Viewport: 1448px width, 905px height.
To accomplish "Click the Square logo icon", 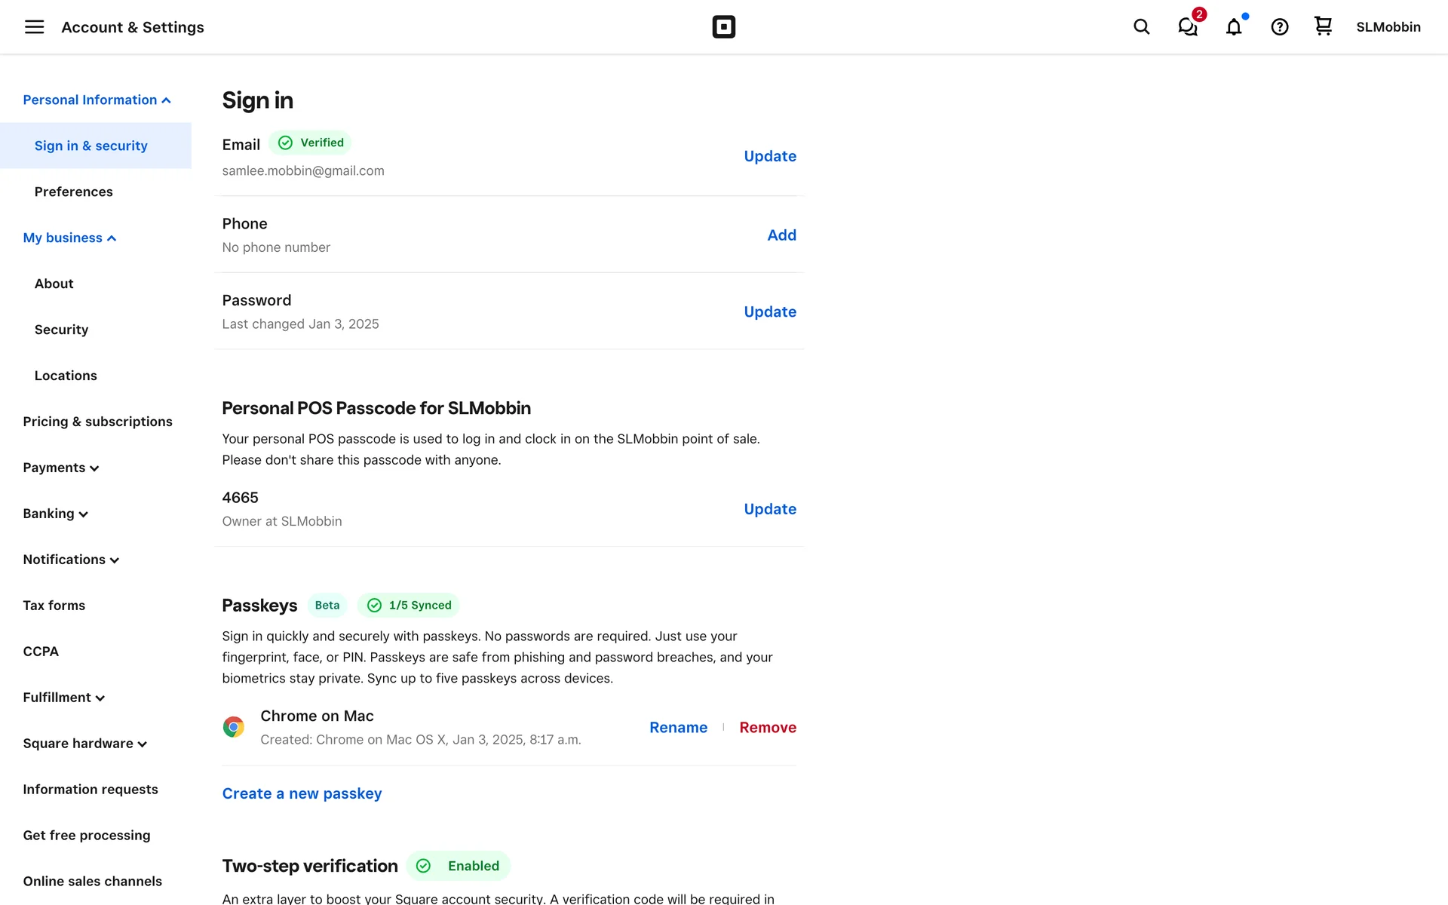I will click(723, 27).
